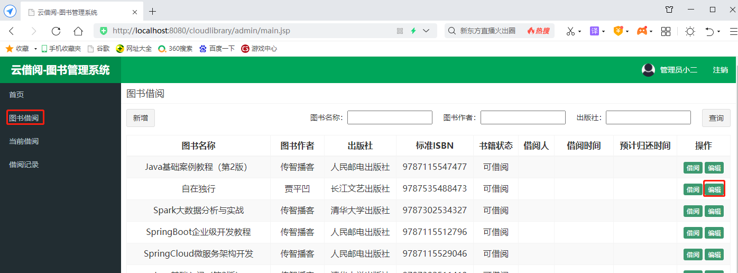Open the 360搜索 bookmark

point(175,48)
